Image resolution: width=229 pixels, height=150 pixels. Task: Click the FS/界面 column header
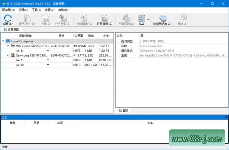(78, 36)
